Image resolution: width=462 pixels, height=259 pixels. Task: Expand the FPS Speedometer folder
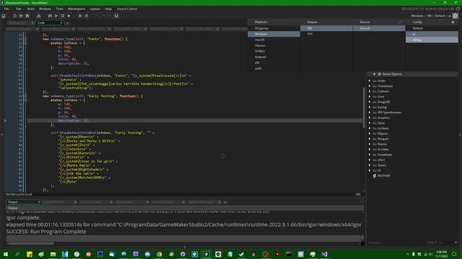coord(370,112)
